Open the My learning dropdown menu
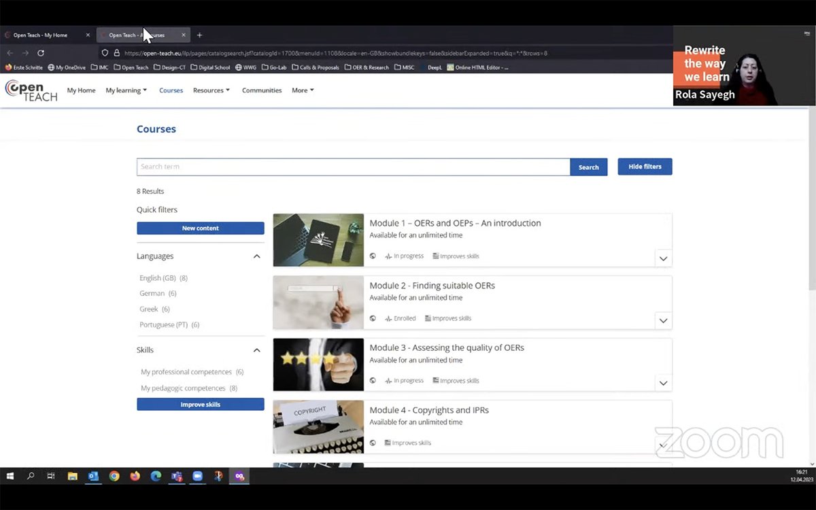The width and height of the screenshot is (816, 510). tap(126, 90)
